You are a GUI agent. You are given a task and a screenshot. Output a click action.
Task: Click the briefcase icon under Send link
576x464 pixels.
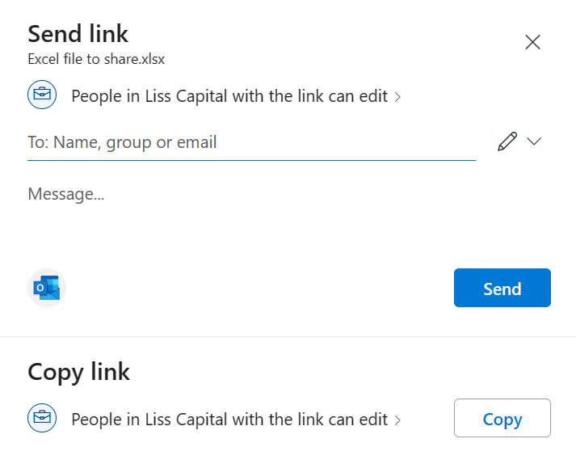pos(42,95)
